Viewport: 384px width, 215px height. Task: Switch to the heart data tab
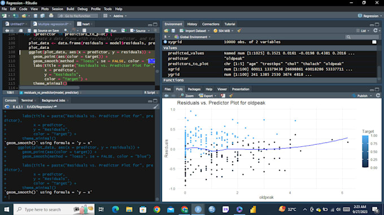86,24
